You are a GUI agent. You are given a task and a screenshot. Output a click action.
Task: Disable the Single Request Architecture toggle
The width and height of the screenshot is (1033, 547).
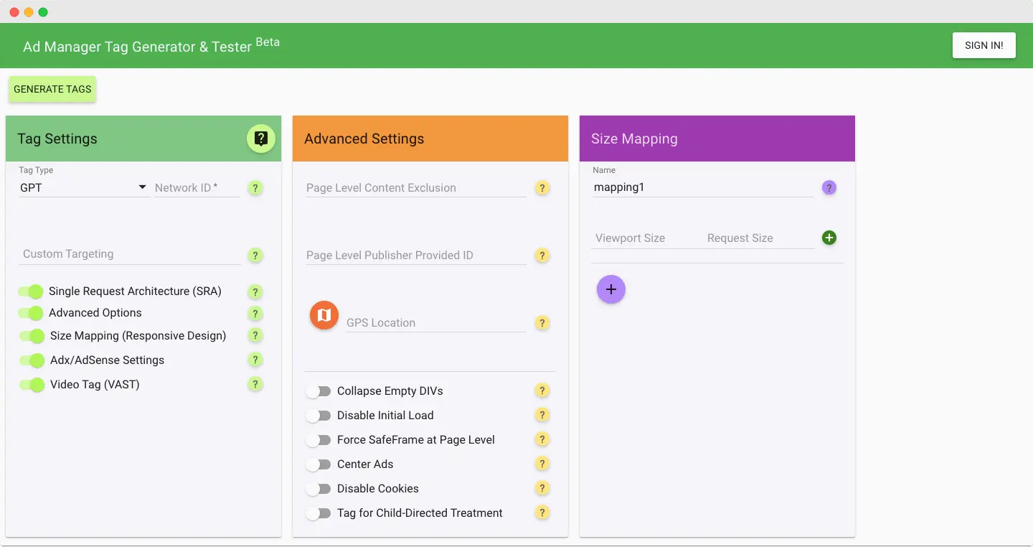(x=30, y=291)
